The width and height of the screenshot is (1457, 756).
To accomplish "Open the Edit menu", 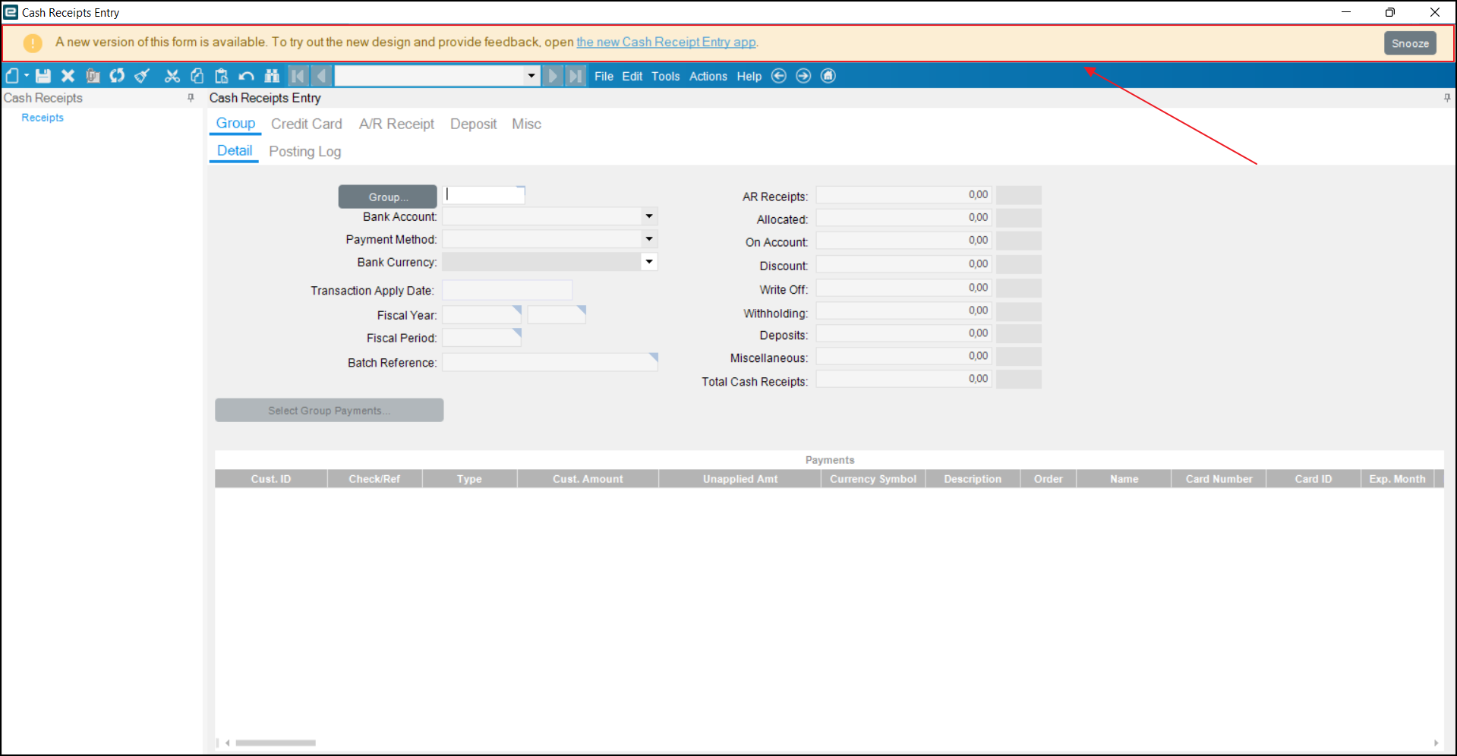I will coord(632,77).
